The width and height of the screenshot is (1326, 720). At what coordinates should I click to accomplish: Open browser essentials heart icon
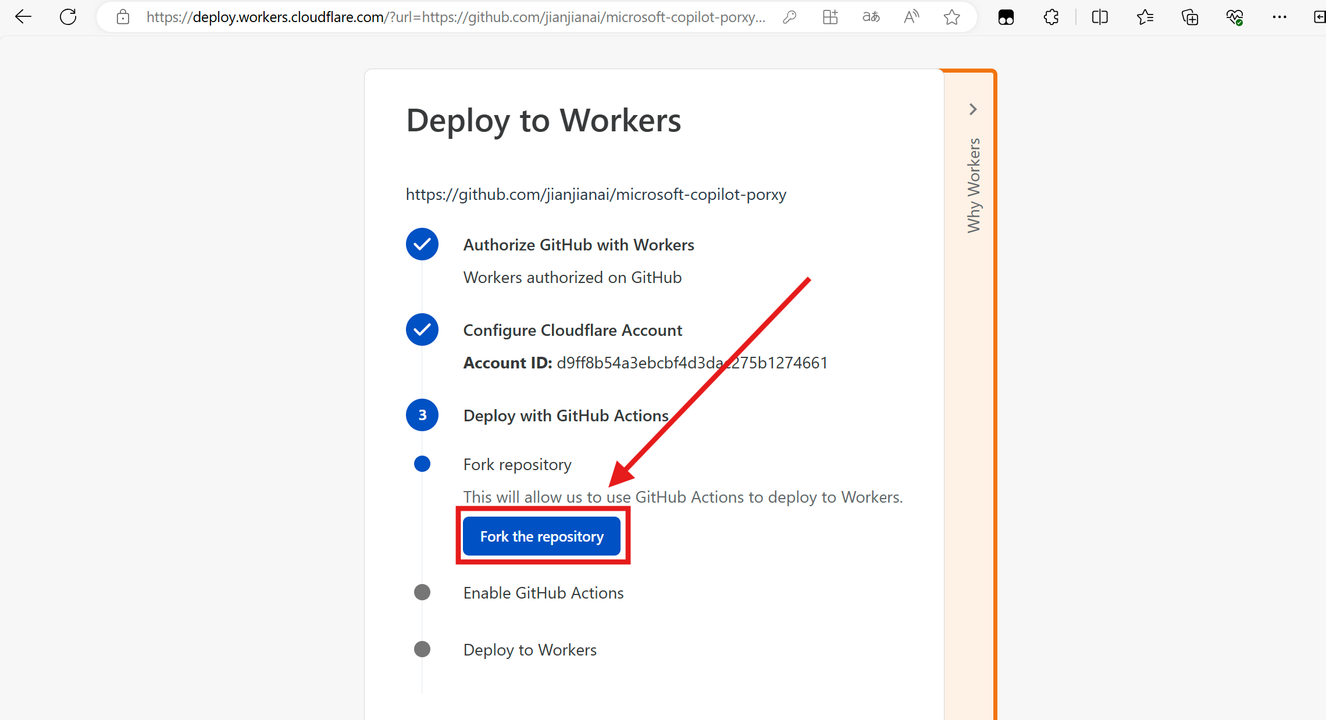click(x=1234, y=17)
